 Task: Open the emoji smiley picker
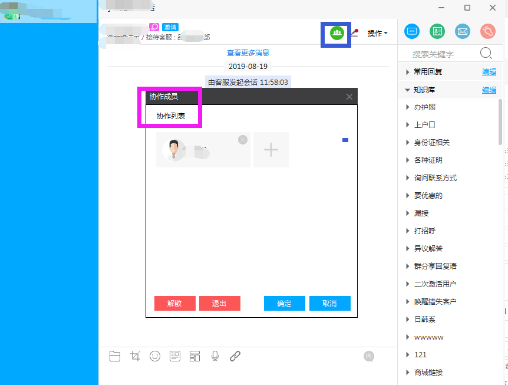pyautogui.click(x=155, y=356)
